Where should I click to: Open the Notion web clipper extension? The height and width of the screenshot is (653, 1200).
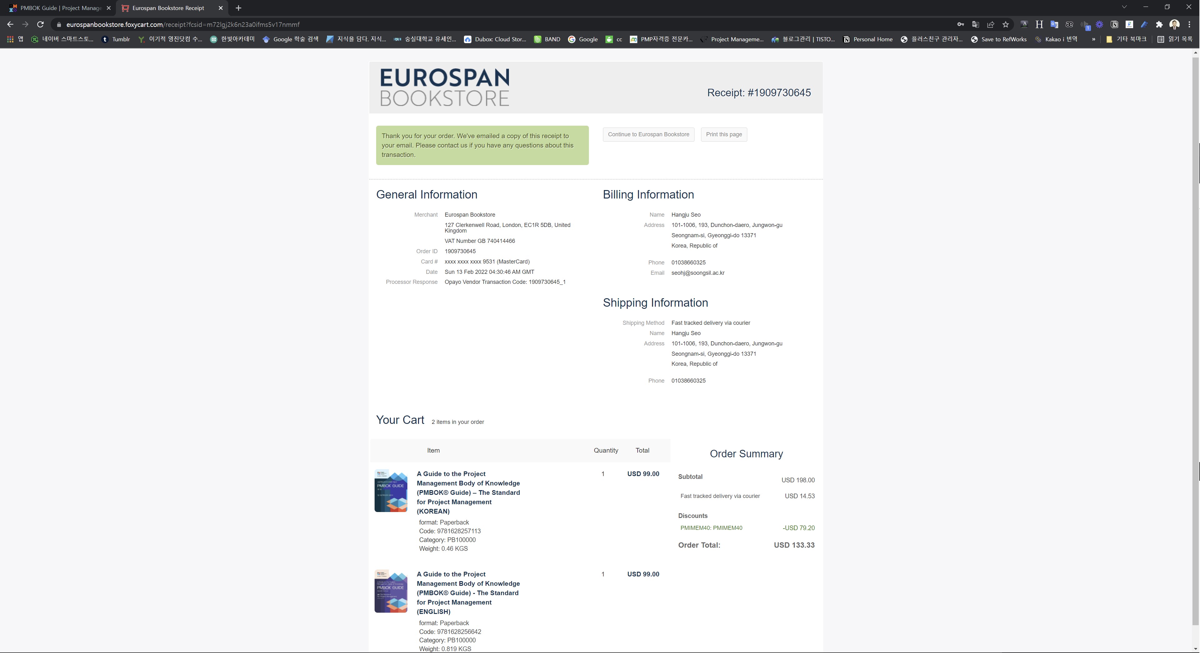click(1114, 25)
